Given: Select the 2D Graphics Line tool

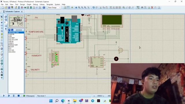Looking at the screenshot, I should [2, 58].
